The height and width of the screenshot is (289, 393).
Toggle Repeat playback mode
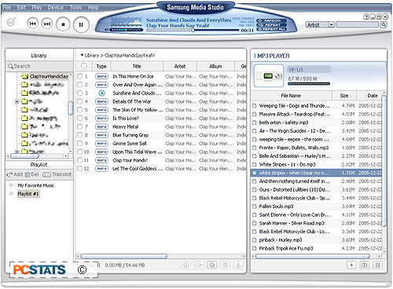(271, 25)
